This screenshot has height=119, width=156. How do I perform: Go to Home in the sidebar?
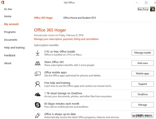8,16
